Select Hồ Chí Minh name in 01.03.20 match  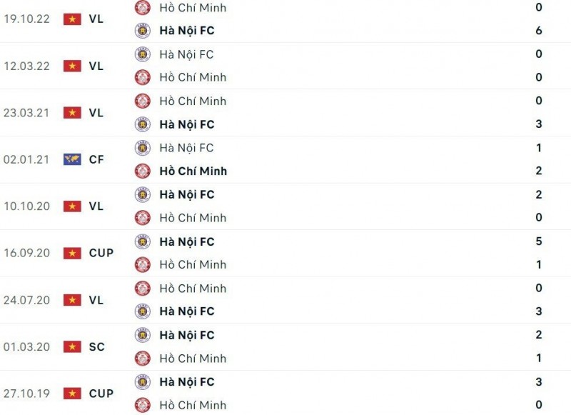[x=193, y=359]
